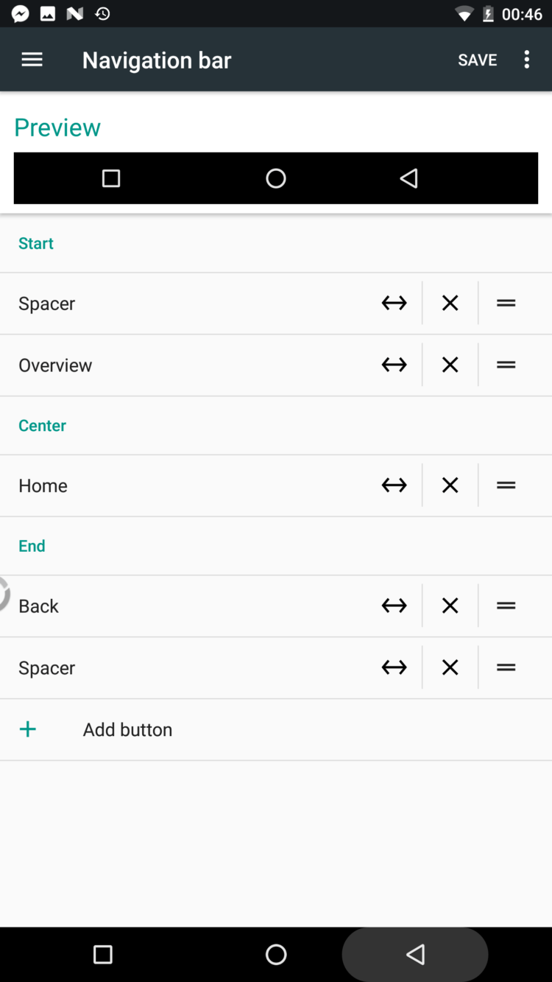
Task: Tap the SAVE button
Action: (x=477, y=60)
